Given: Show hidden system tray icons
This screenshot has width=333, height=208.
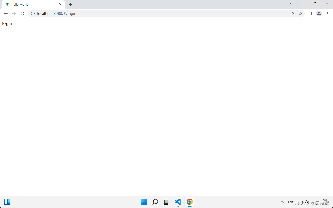Looking at the screenshot, I should click(282, 202).
